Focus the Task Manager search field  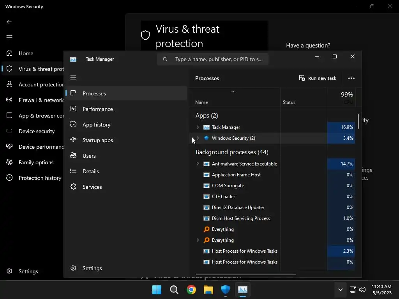[x=212, y=59]
